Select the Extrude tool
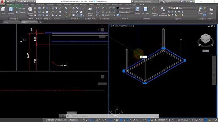218x122 pixels. (11, 11)
